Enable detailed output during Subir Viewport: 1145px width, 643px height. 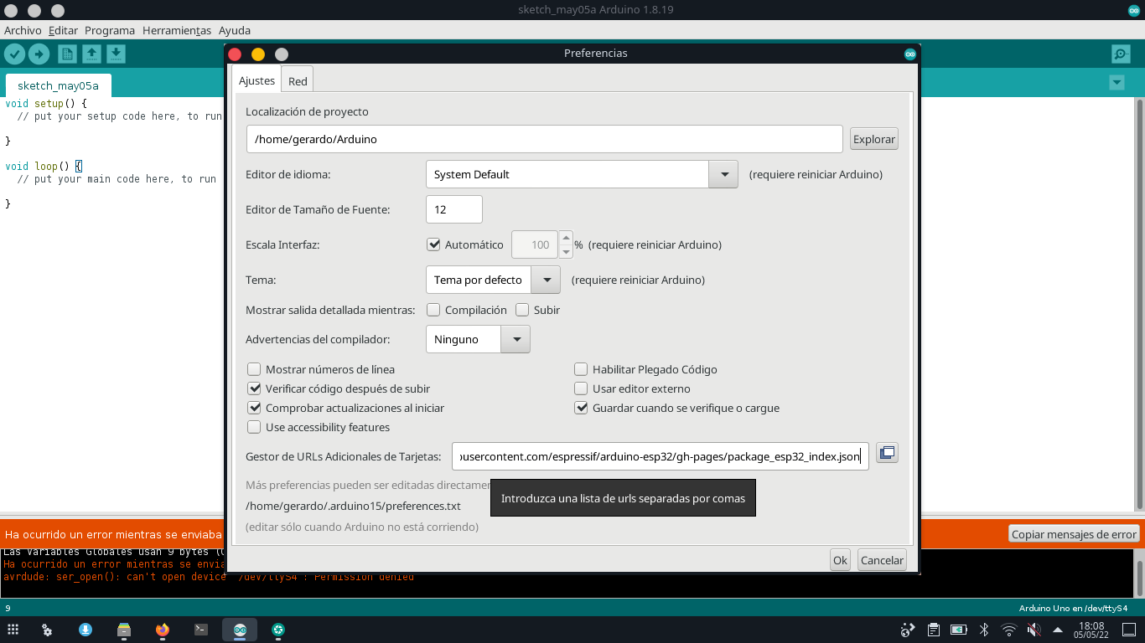tap(522, 310)
